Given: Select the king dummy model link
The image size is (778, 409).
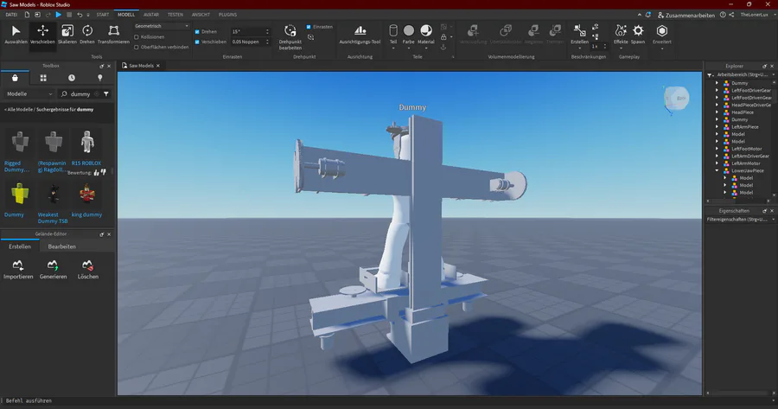Looking at the screenshot, I should 86,215.
